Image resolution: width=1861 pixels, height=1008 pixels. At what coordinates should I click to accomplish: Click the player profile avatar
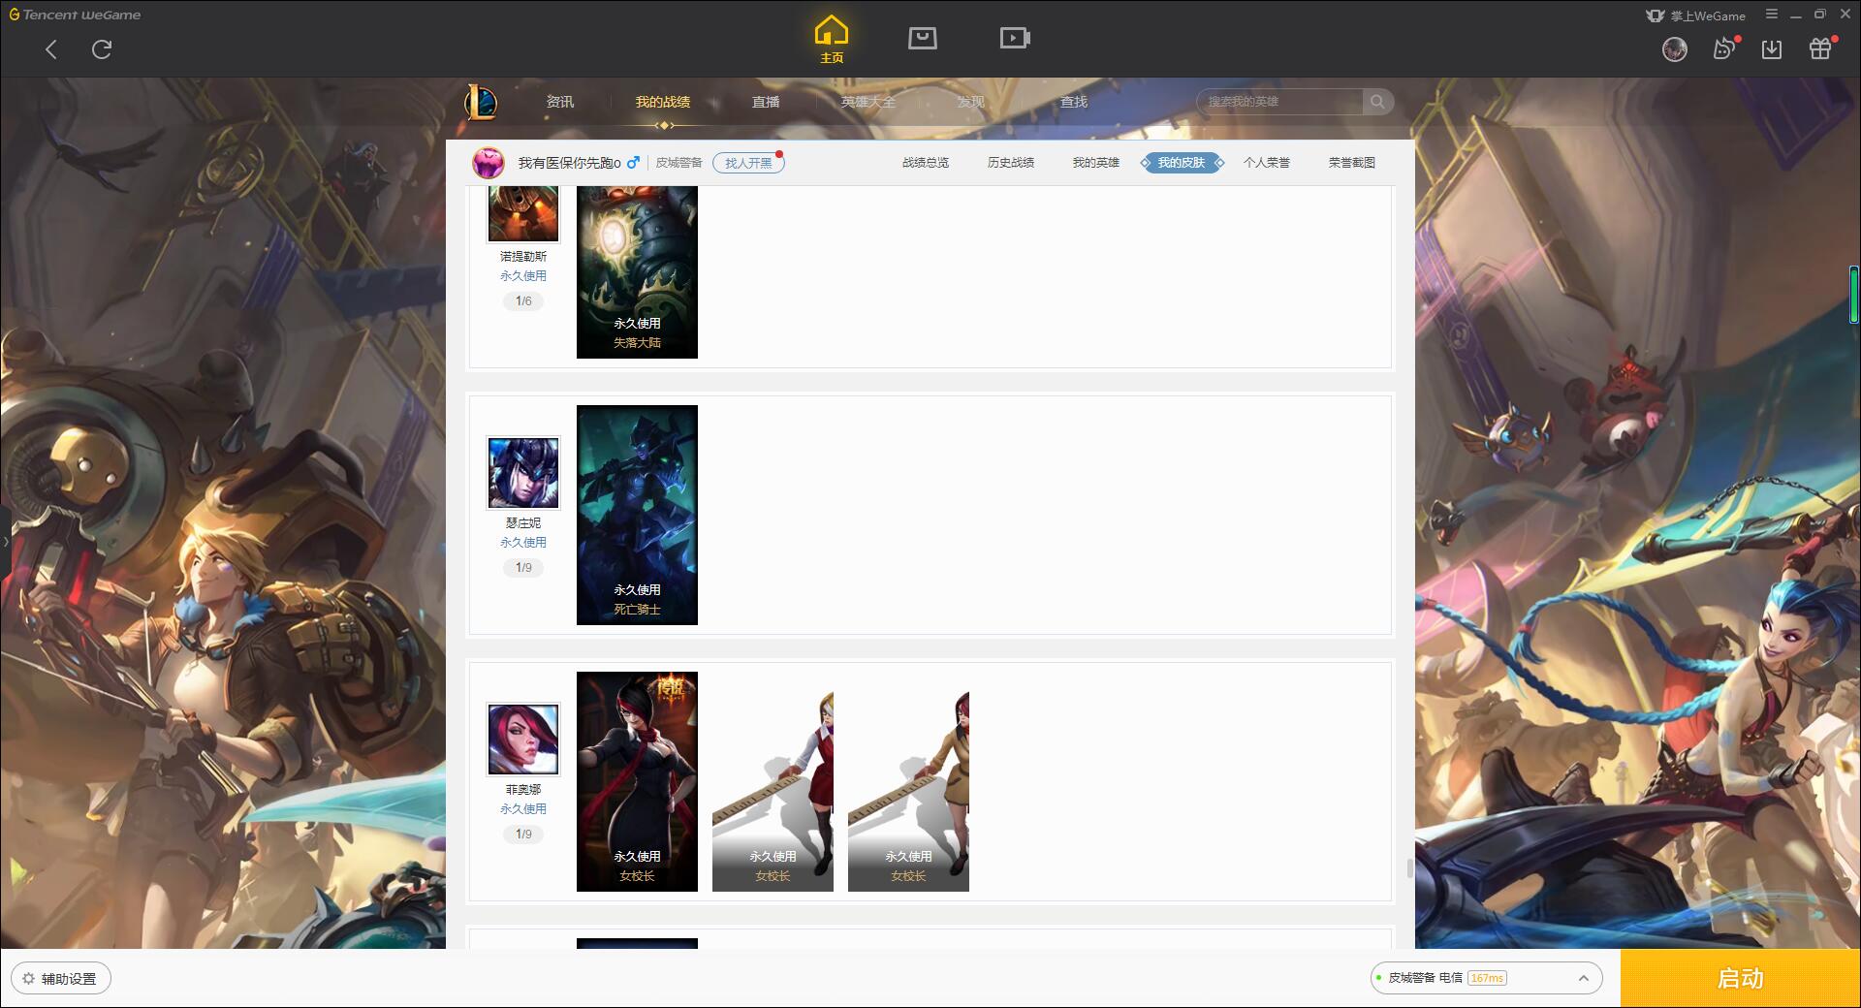(x=489, y=162)
